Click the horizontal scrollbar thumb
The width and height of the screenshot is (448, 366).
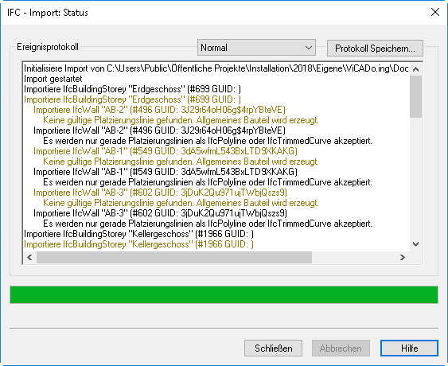coord(174,258)
